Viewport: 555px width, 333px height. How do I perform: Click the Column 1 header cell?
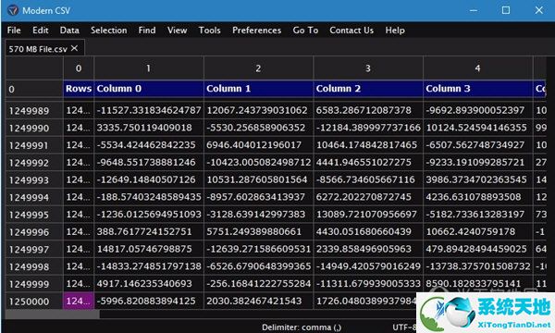coord(258,89)
